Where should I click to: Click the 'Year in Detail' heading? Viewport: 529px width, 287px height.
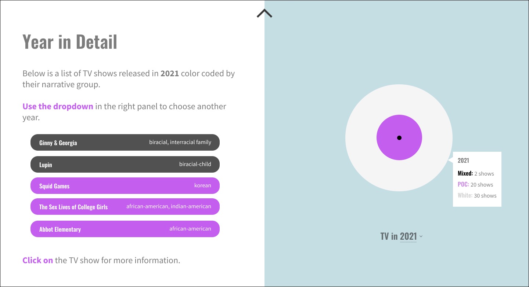70,42
